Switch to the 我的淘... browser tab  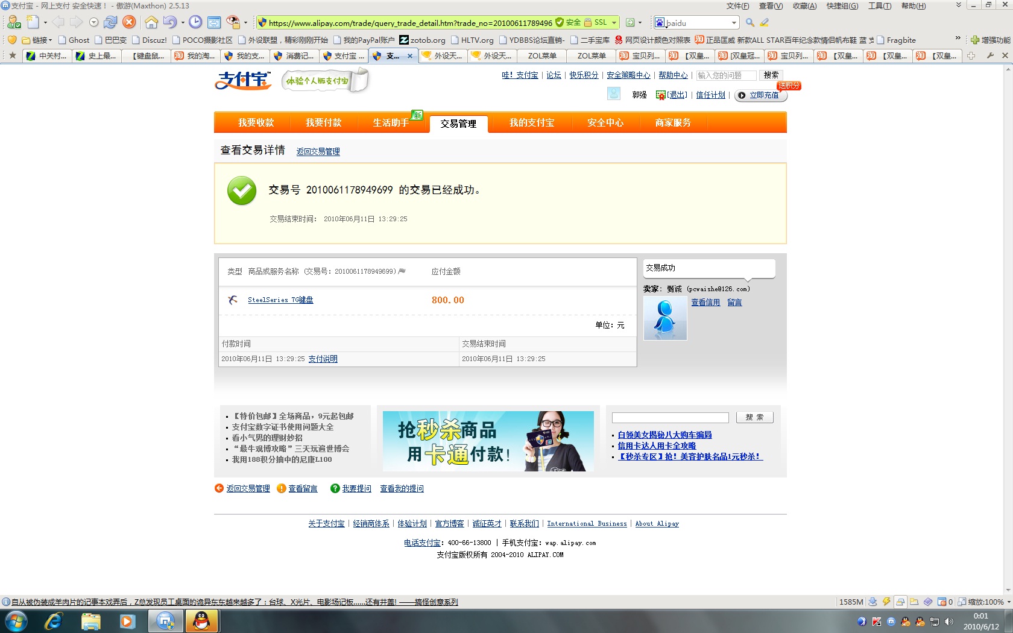(x=195, y=55)
